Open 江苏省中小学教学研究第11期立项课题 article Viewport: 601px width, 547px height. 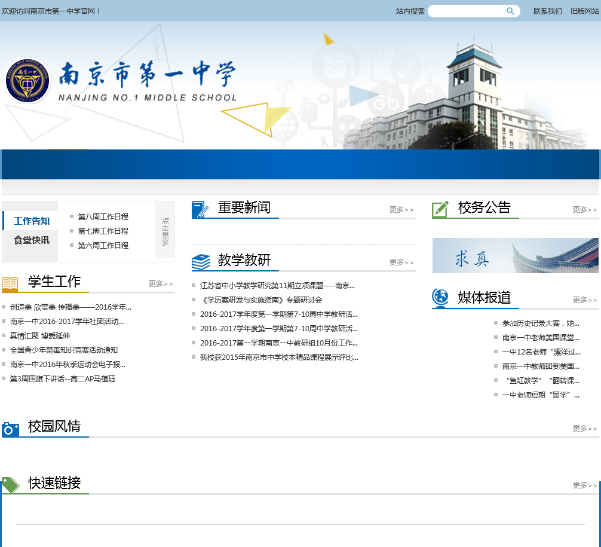pos(277,286)
